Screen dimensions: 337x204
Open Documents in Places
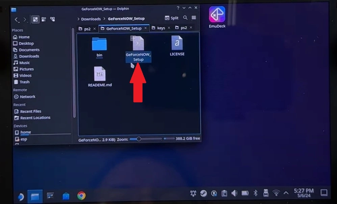tap(26, 50)
